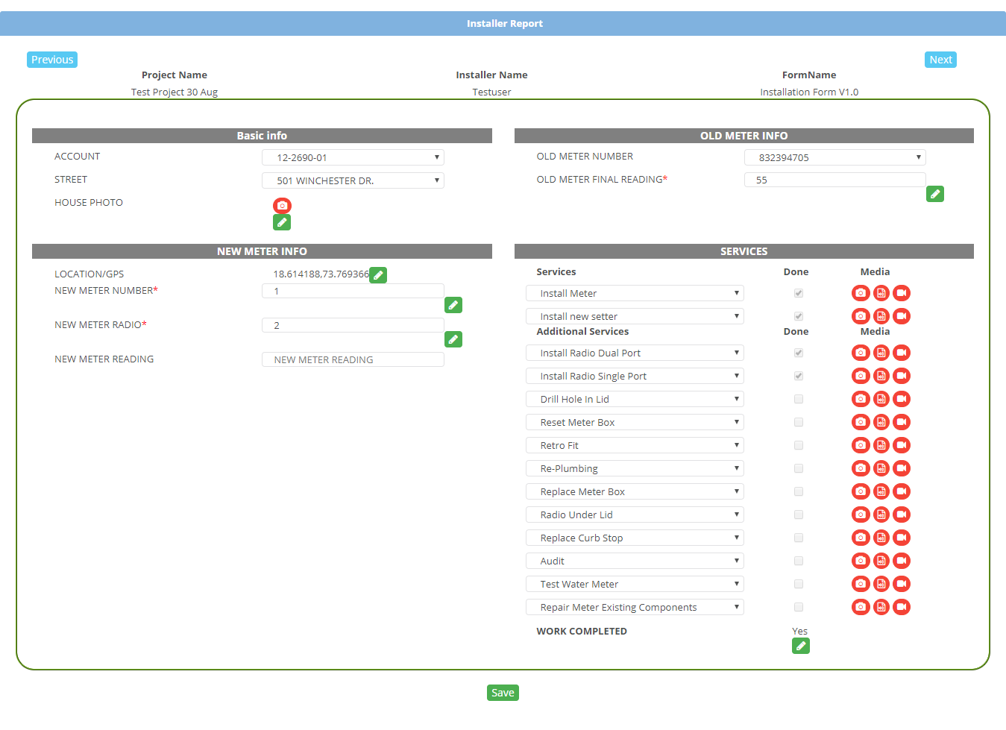
Task: Open the audio file icon for Drill Hole In Lid
Action: 881,399
